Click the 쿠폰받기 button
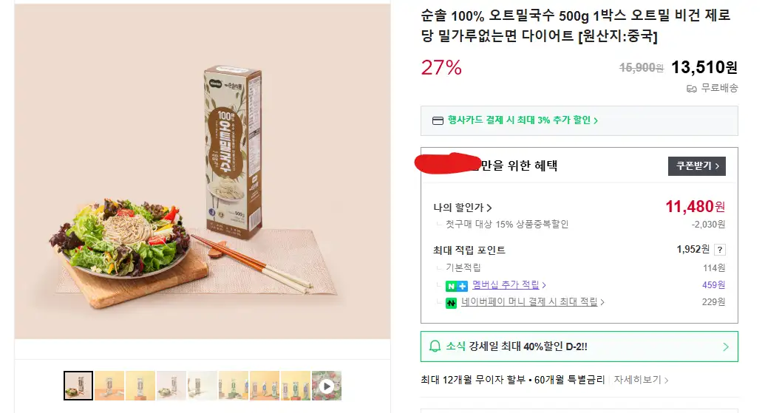765x413 pixels. point(696,165)
